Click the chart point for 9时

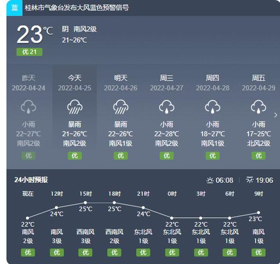258,213
